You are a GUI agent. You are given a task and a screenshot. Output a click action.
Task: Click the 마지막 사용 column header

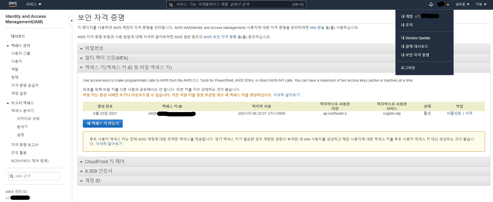click(x=262, y=106)
